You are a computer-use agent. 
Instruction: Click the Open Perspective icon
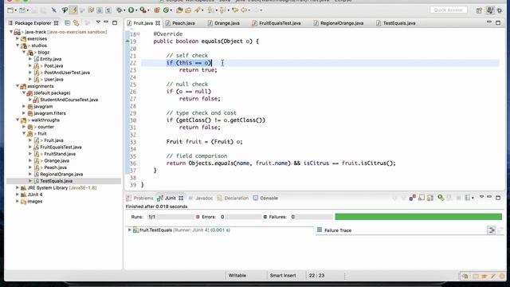(479, 10)
